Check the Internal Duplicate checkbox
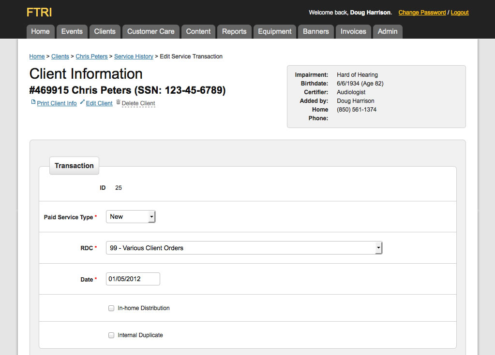 tap(111, 335)
